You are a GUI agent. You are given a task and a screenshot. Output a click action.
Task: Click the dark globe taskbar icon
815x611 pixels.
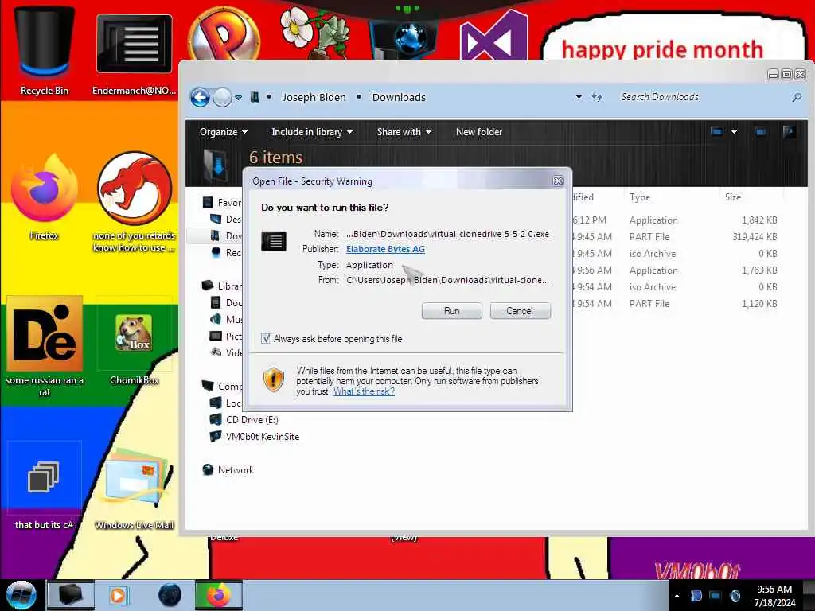point(170,595)
